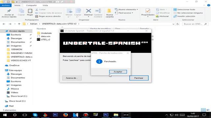Open the volume icon in system tray

(x=176, y=115)
